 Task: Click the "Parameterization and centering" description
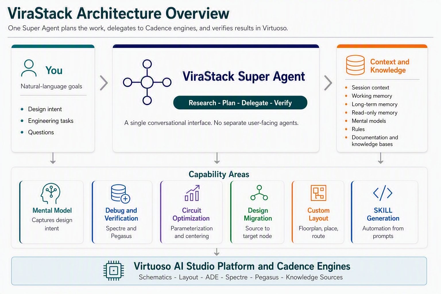[192, 232]
